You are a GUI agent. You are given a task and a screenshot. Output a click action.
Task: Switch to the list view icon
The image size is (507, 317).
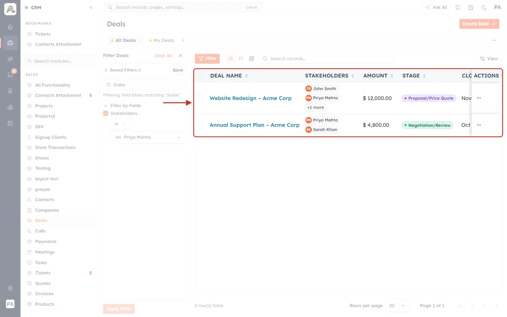pos(230,58)
